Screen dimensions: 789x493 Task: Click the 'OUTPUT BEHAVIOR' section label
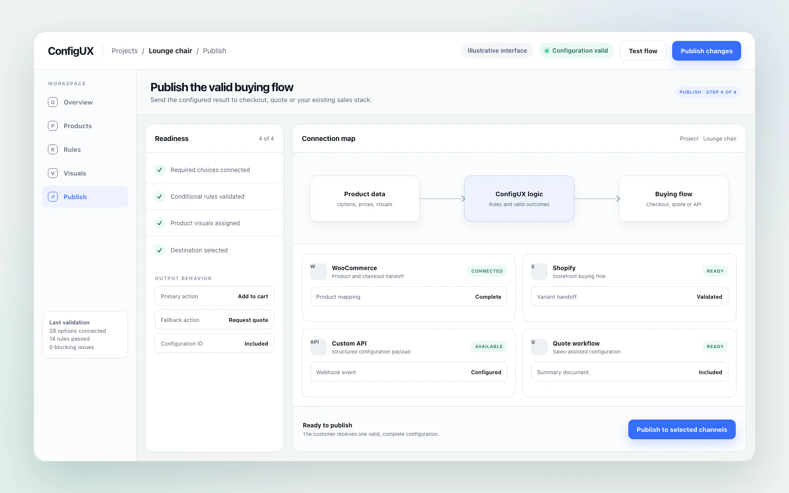click(x=183, y=279)
